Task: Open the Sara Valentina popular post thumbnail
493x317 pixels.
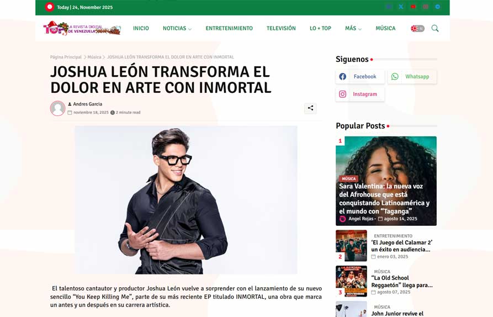Action: (386, 181)
